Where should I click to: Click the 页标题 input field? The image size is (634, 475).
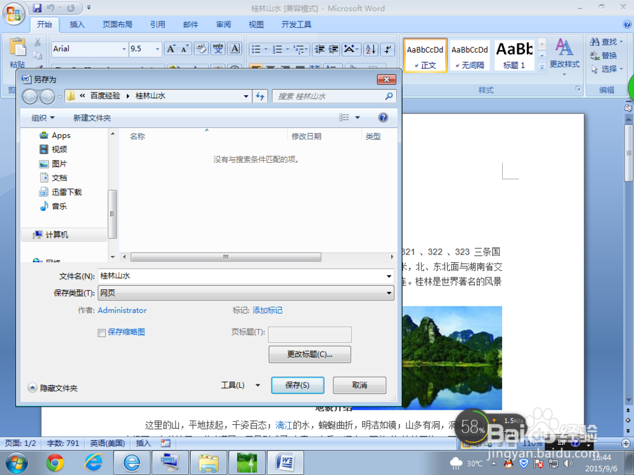pyautogui.click(x=309, y=334)
